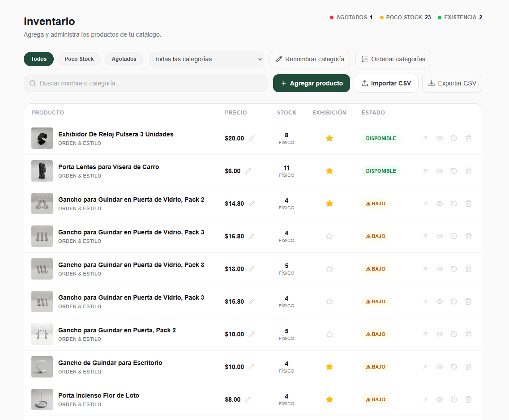Open arrow link for Porta Lentes para Visera de Carro
509x420 pixels.
[425, 171]
